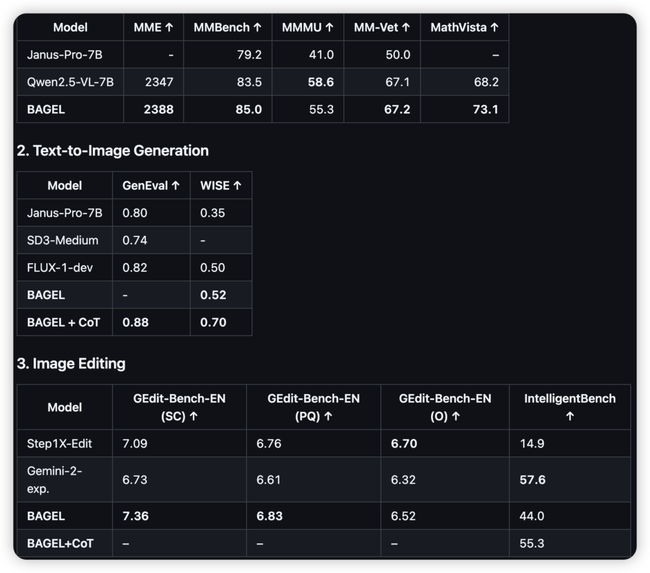Click the MathVista column header
Viewport: 650px width, 573px height.
(464, 27)
